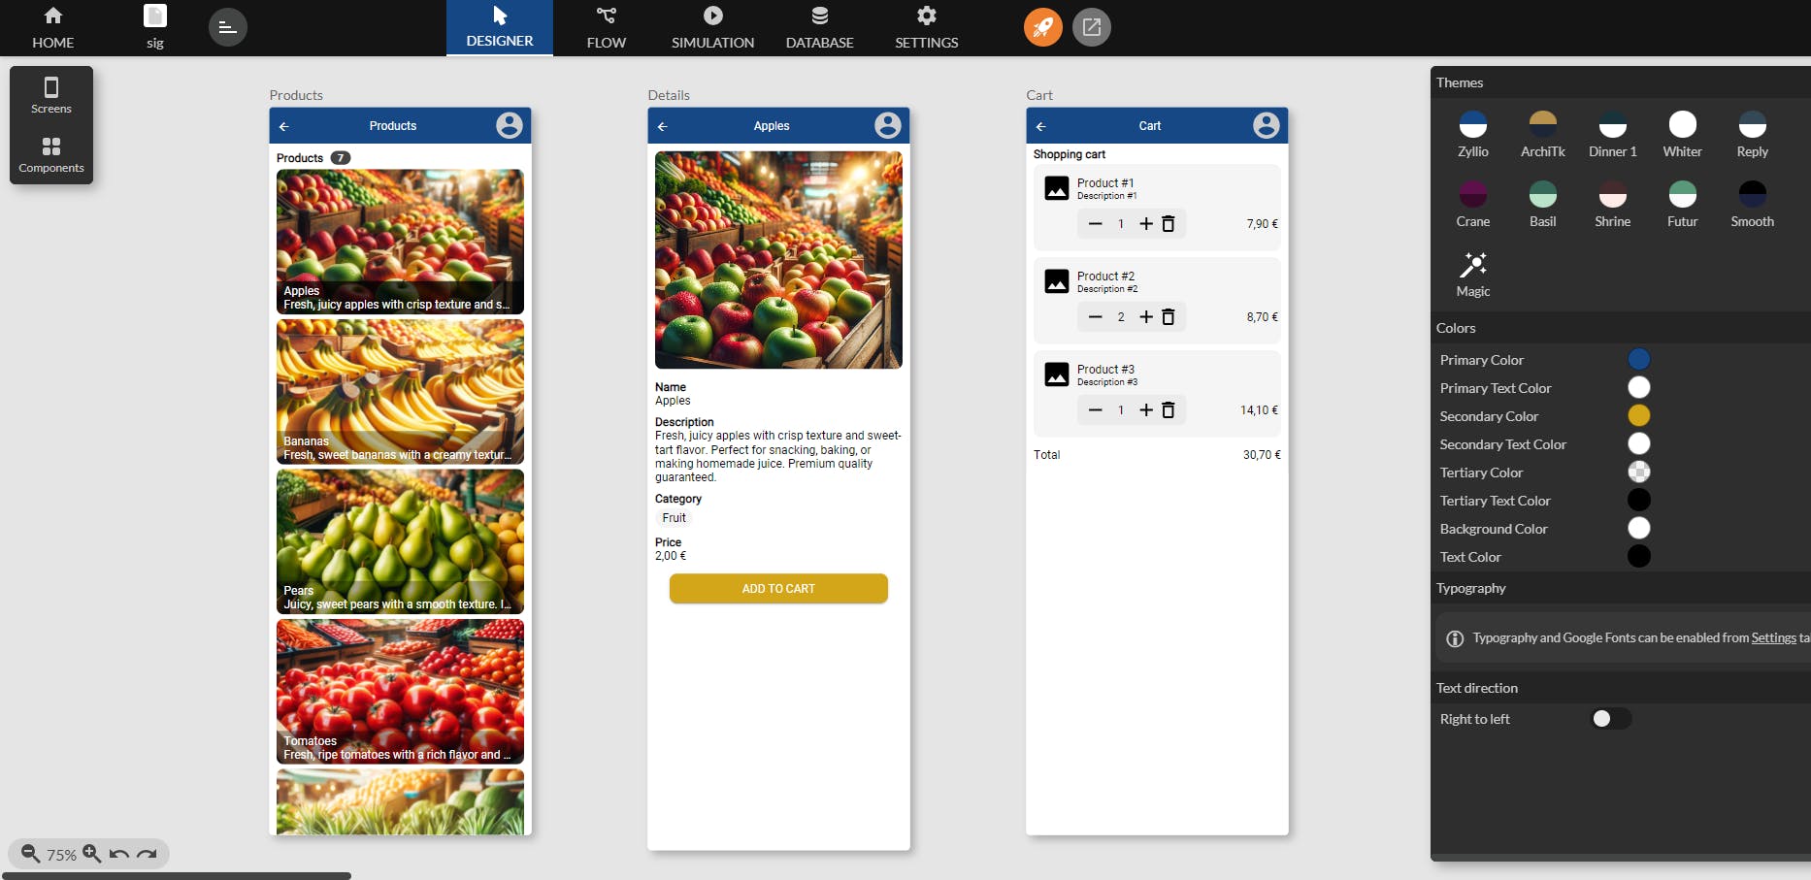Toggle the Right to left switch

[x=1611, y=719]
